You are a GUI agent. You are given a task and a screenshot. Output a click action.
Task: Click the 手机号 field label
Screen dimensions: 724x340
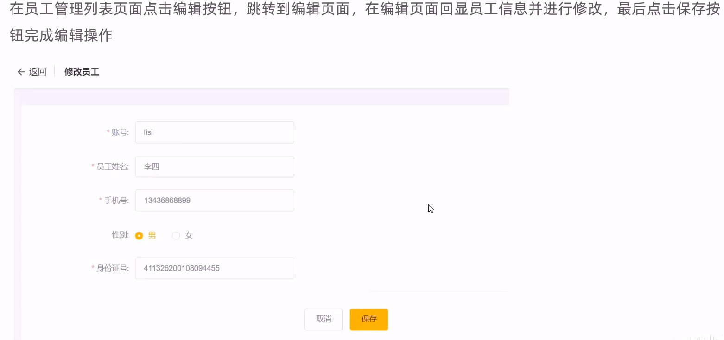click(x=117, y=200)
